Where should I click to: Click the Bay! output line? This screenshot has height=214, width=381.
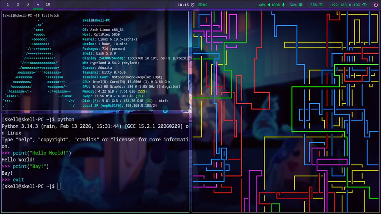pyautogui.click(x=7, y=173)
